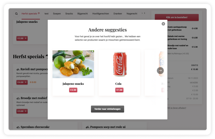Click Klik om te bestellen button
The image size is (215, 139).
[x=176, y=17]
